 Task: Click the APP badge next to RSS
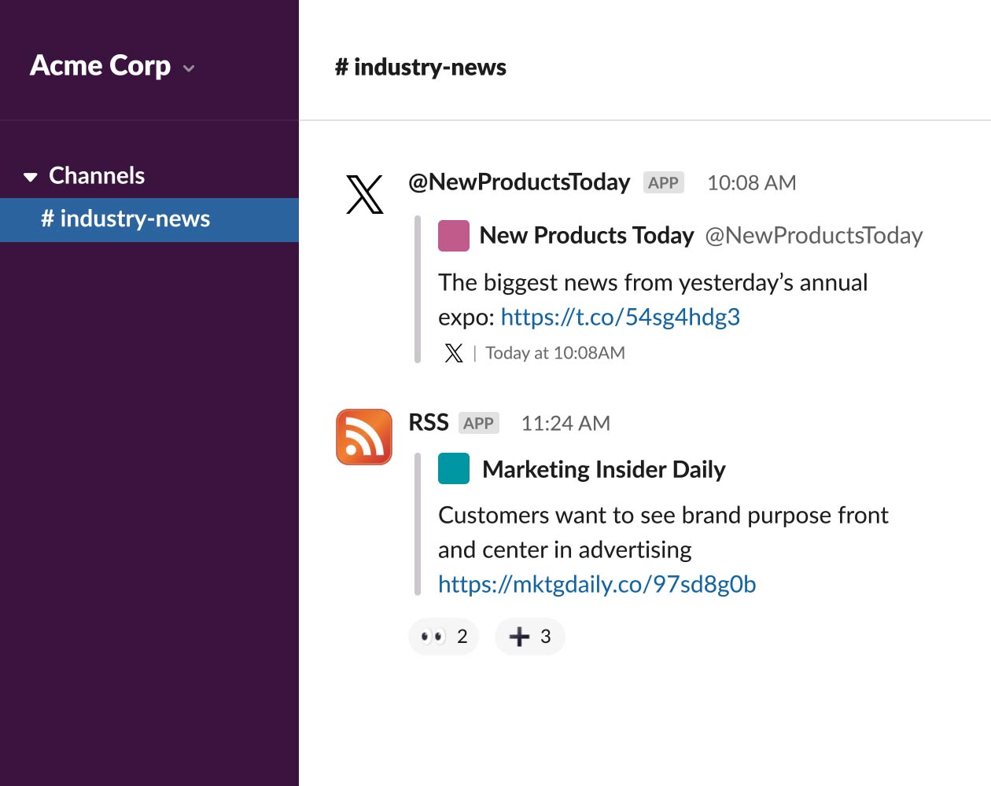point(479,423)
